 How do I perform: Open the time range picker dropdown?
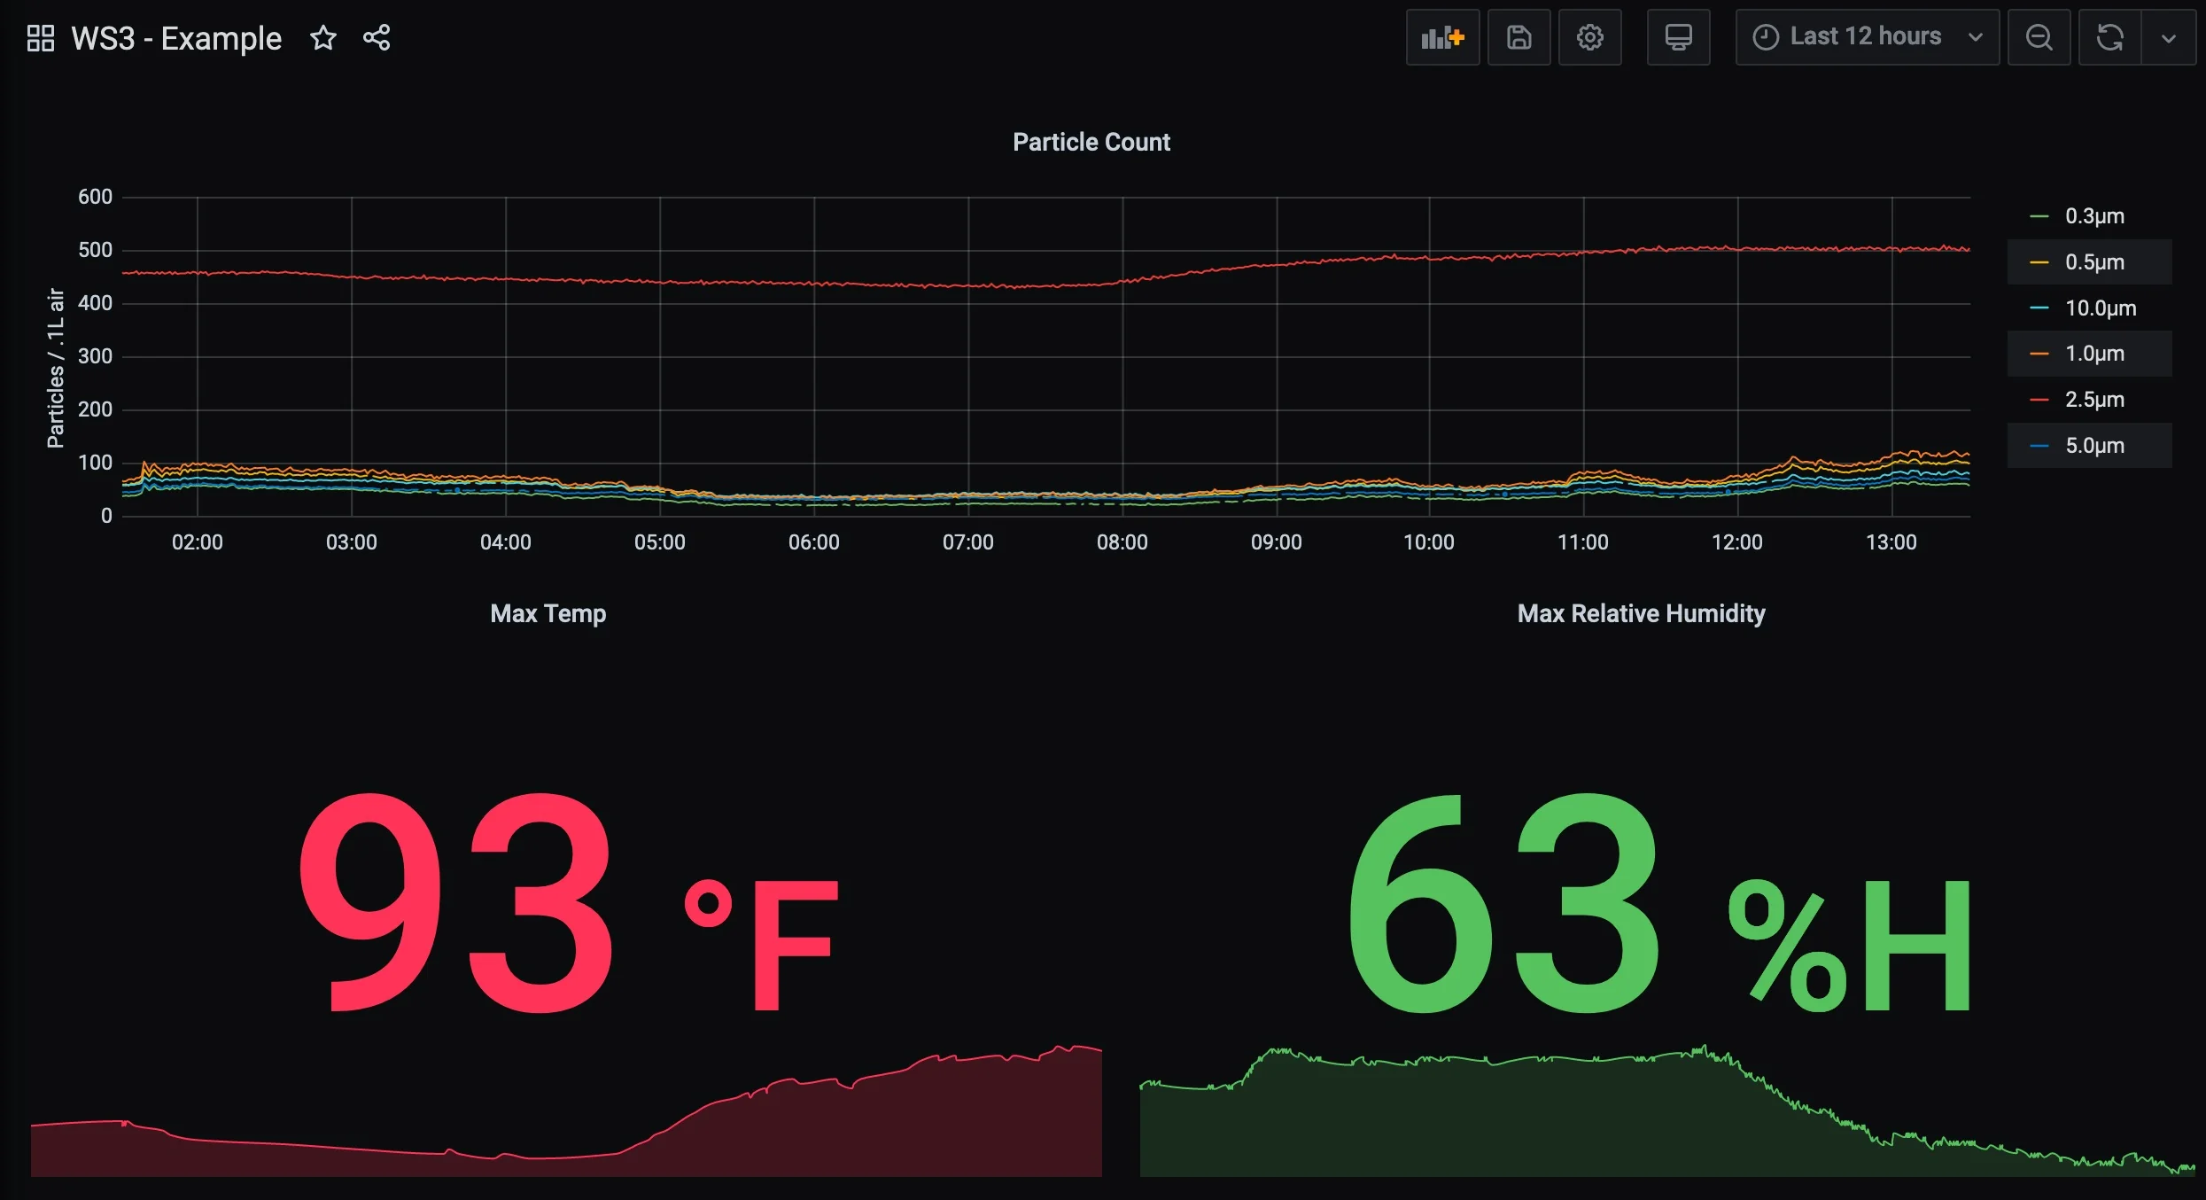[1867, 37]
